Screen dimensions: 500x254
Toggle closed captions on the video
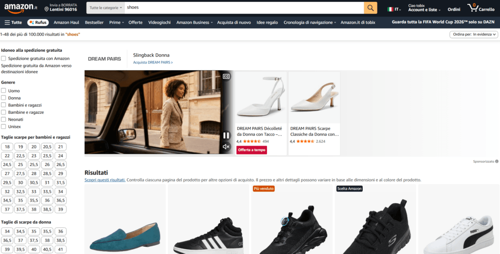tap(226, 76)
